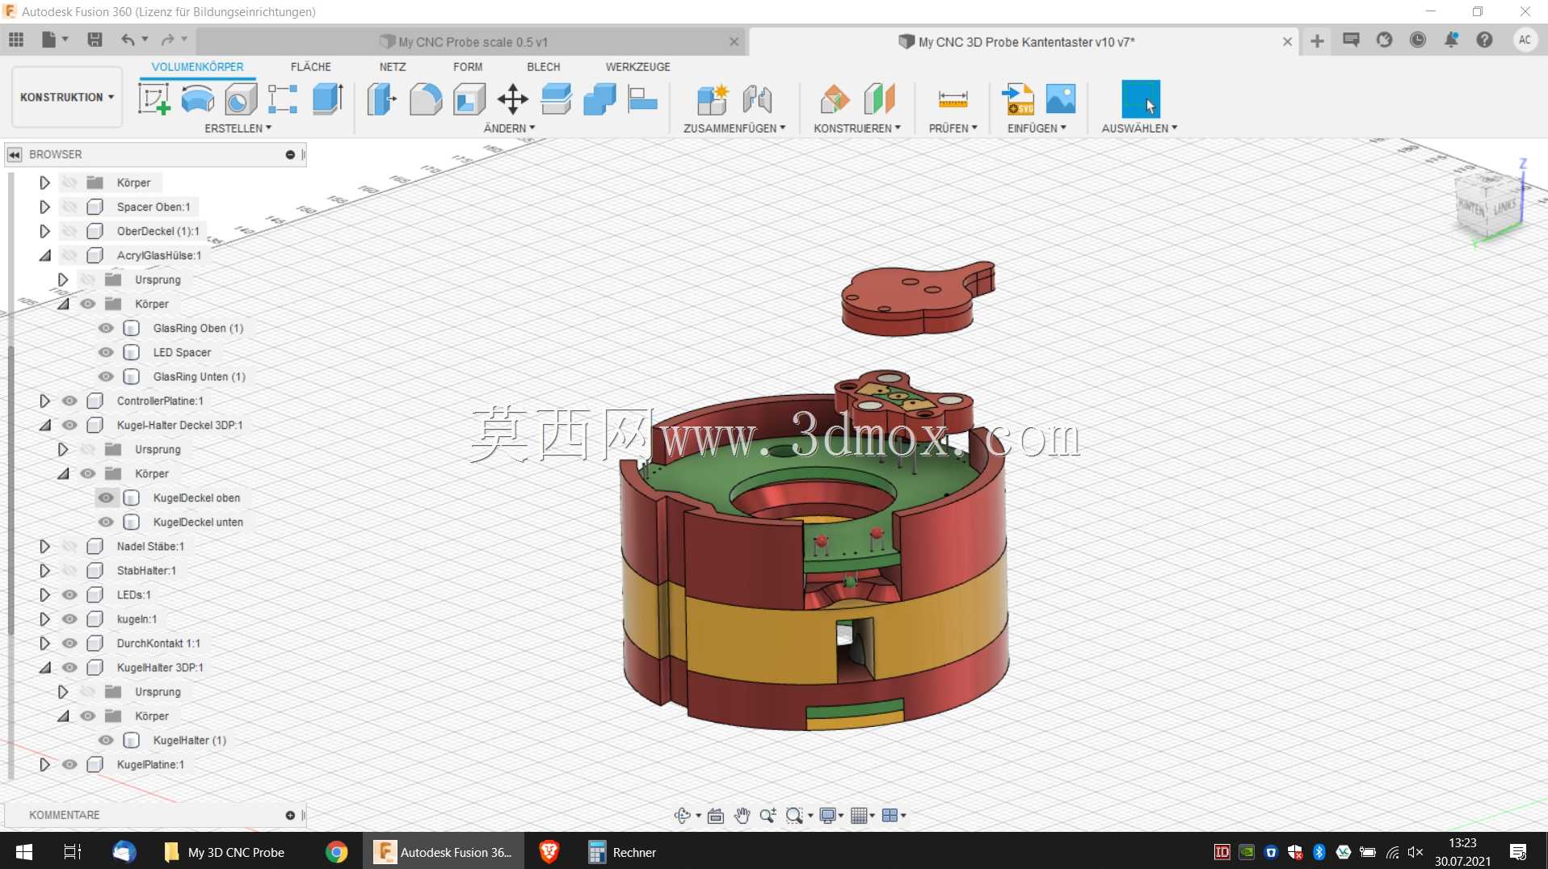Image resolution: width=1548 pixels, height=869 pixels.
Task: Toggle visibility of KugelDeckel unten
Action: point(106,522)
